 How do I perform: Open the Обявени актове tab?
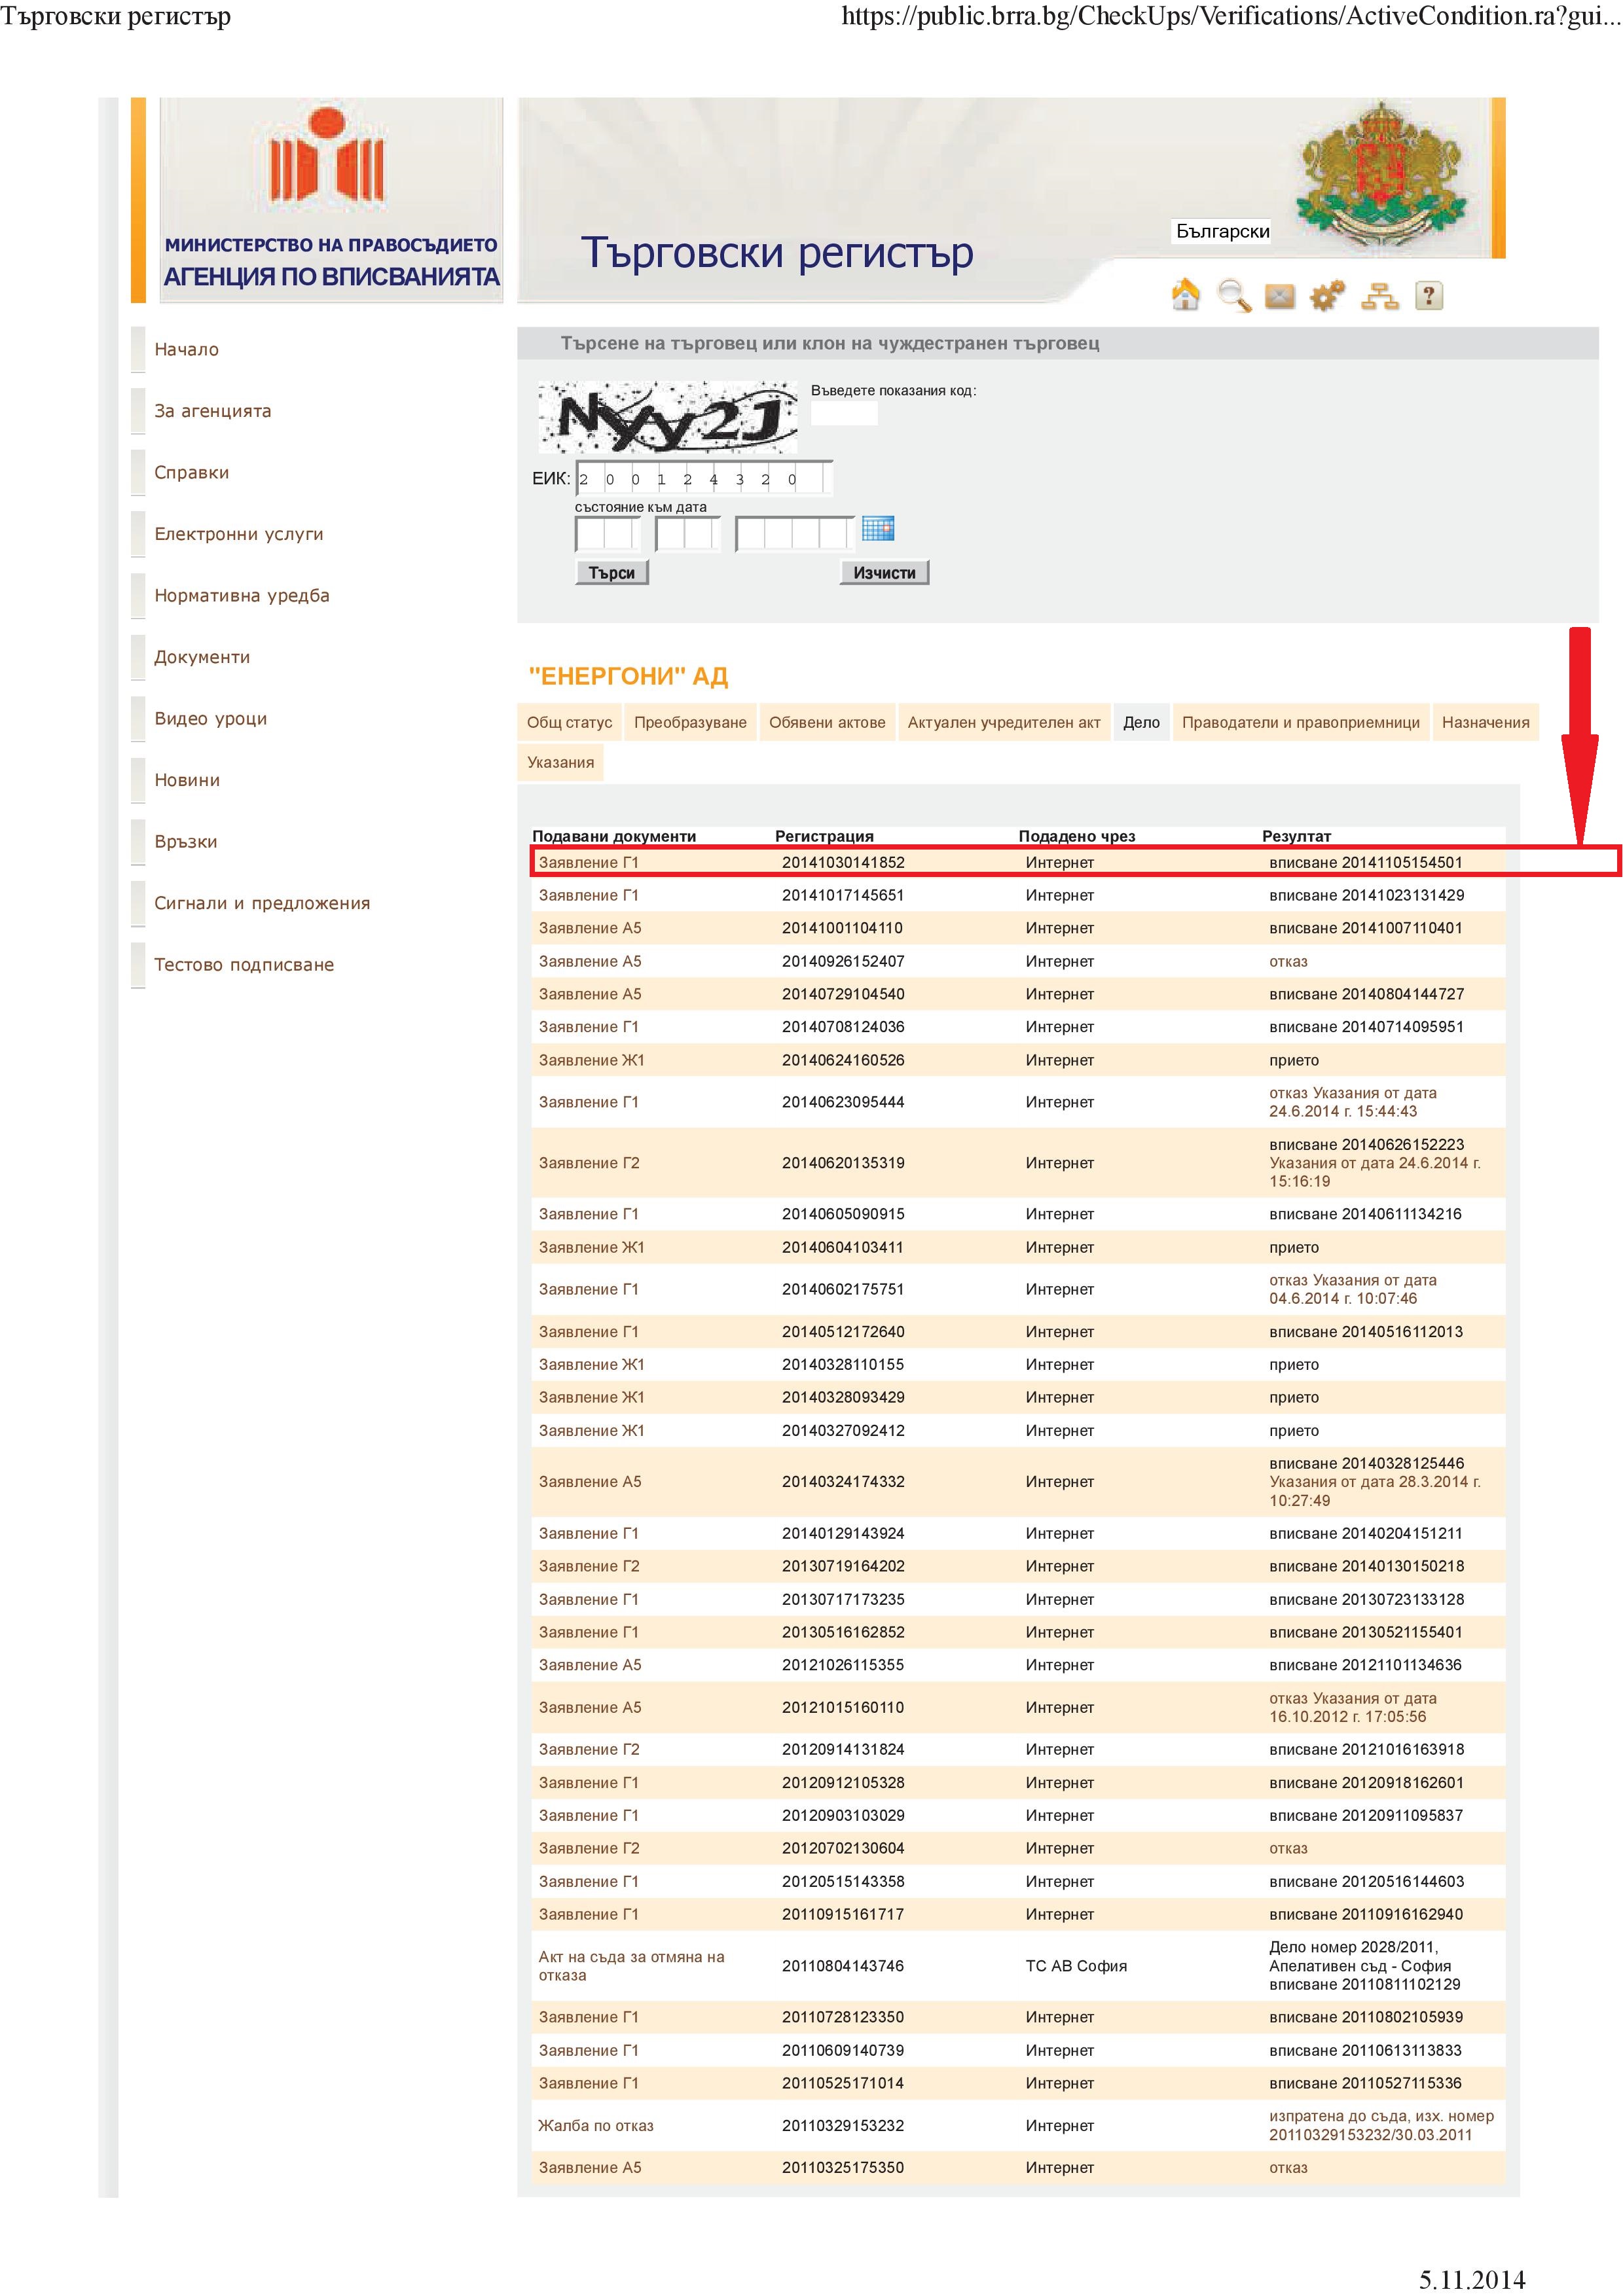[827, 722]
